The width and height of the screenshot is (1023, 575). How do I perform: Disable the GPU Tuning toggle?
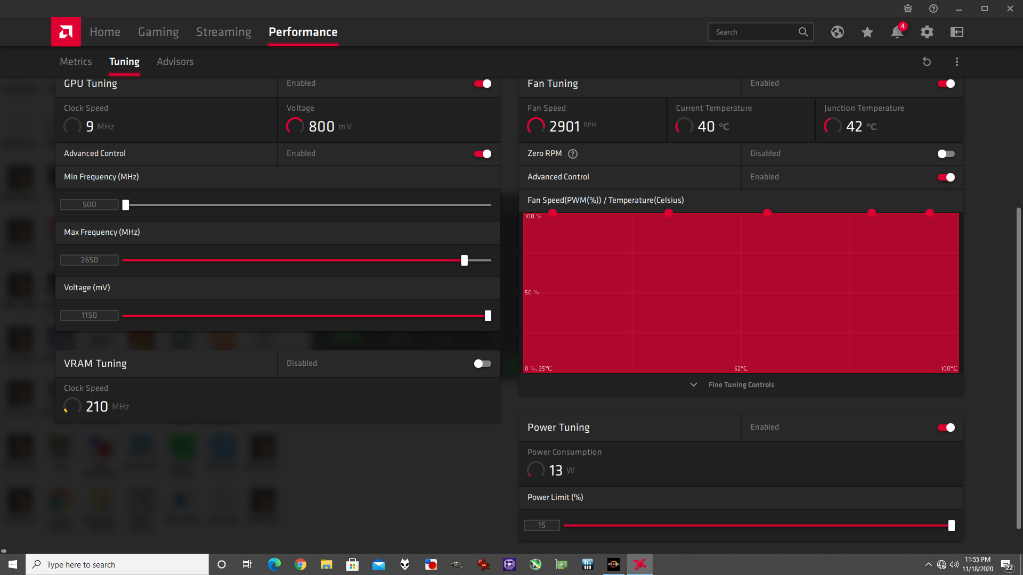tap(483, 84)
